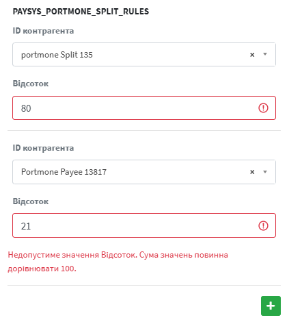
Task: Click the Відсоток label above the 21 field
Action: (31, 201)
